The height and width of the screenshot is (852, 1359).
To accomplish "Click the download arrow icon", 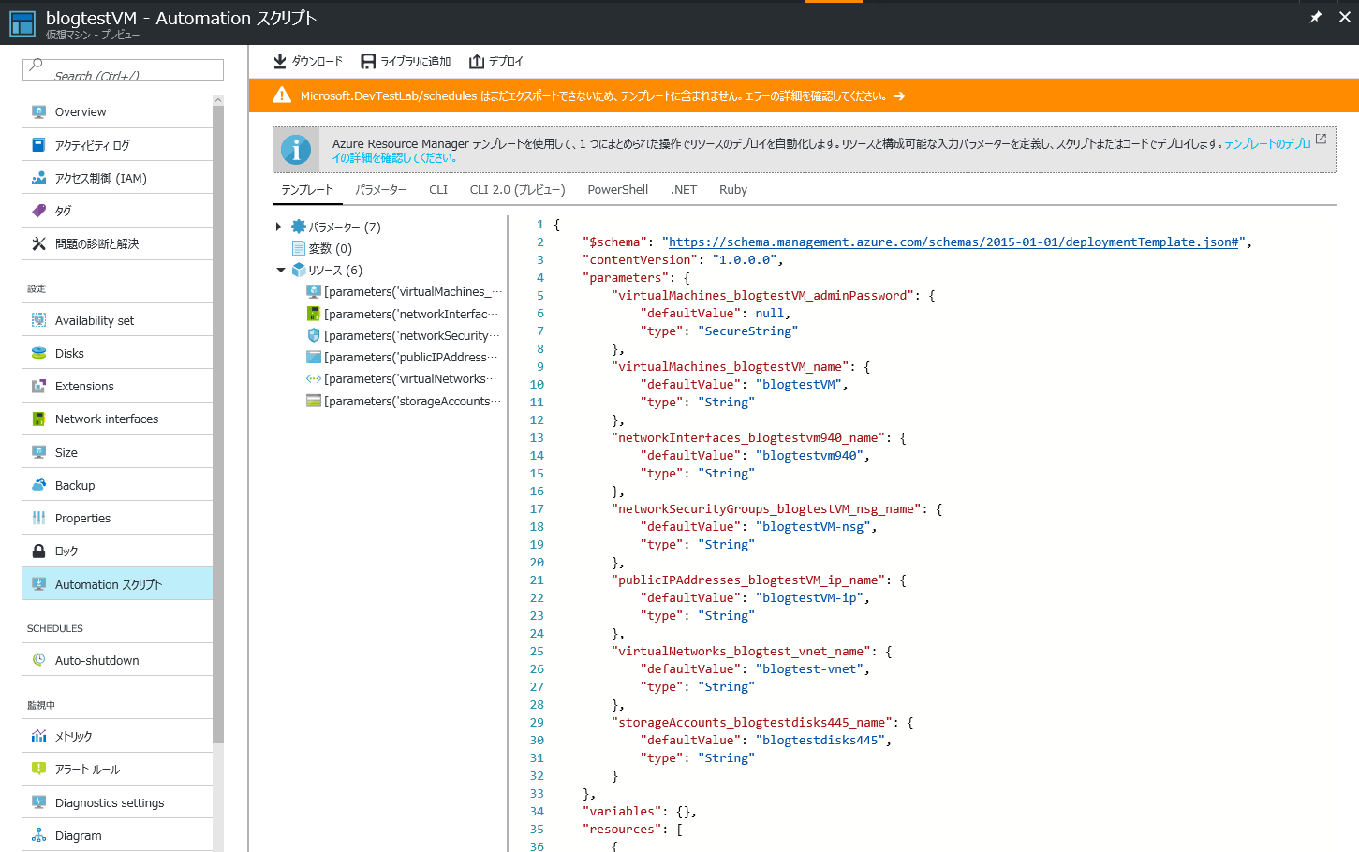I will (x=279, y=61).
